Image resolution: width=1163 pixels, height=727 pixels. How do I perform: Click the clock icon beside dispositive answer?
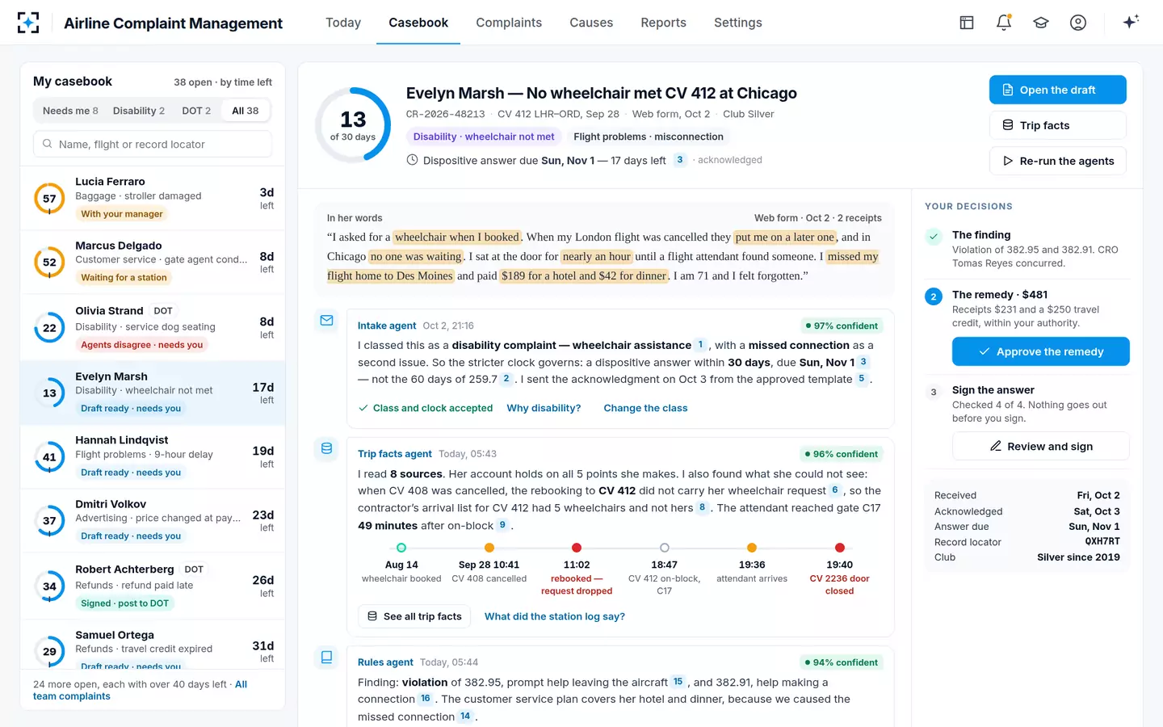pyautogui.click(x=412, y=160)
